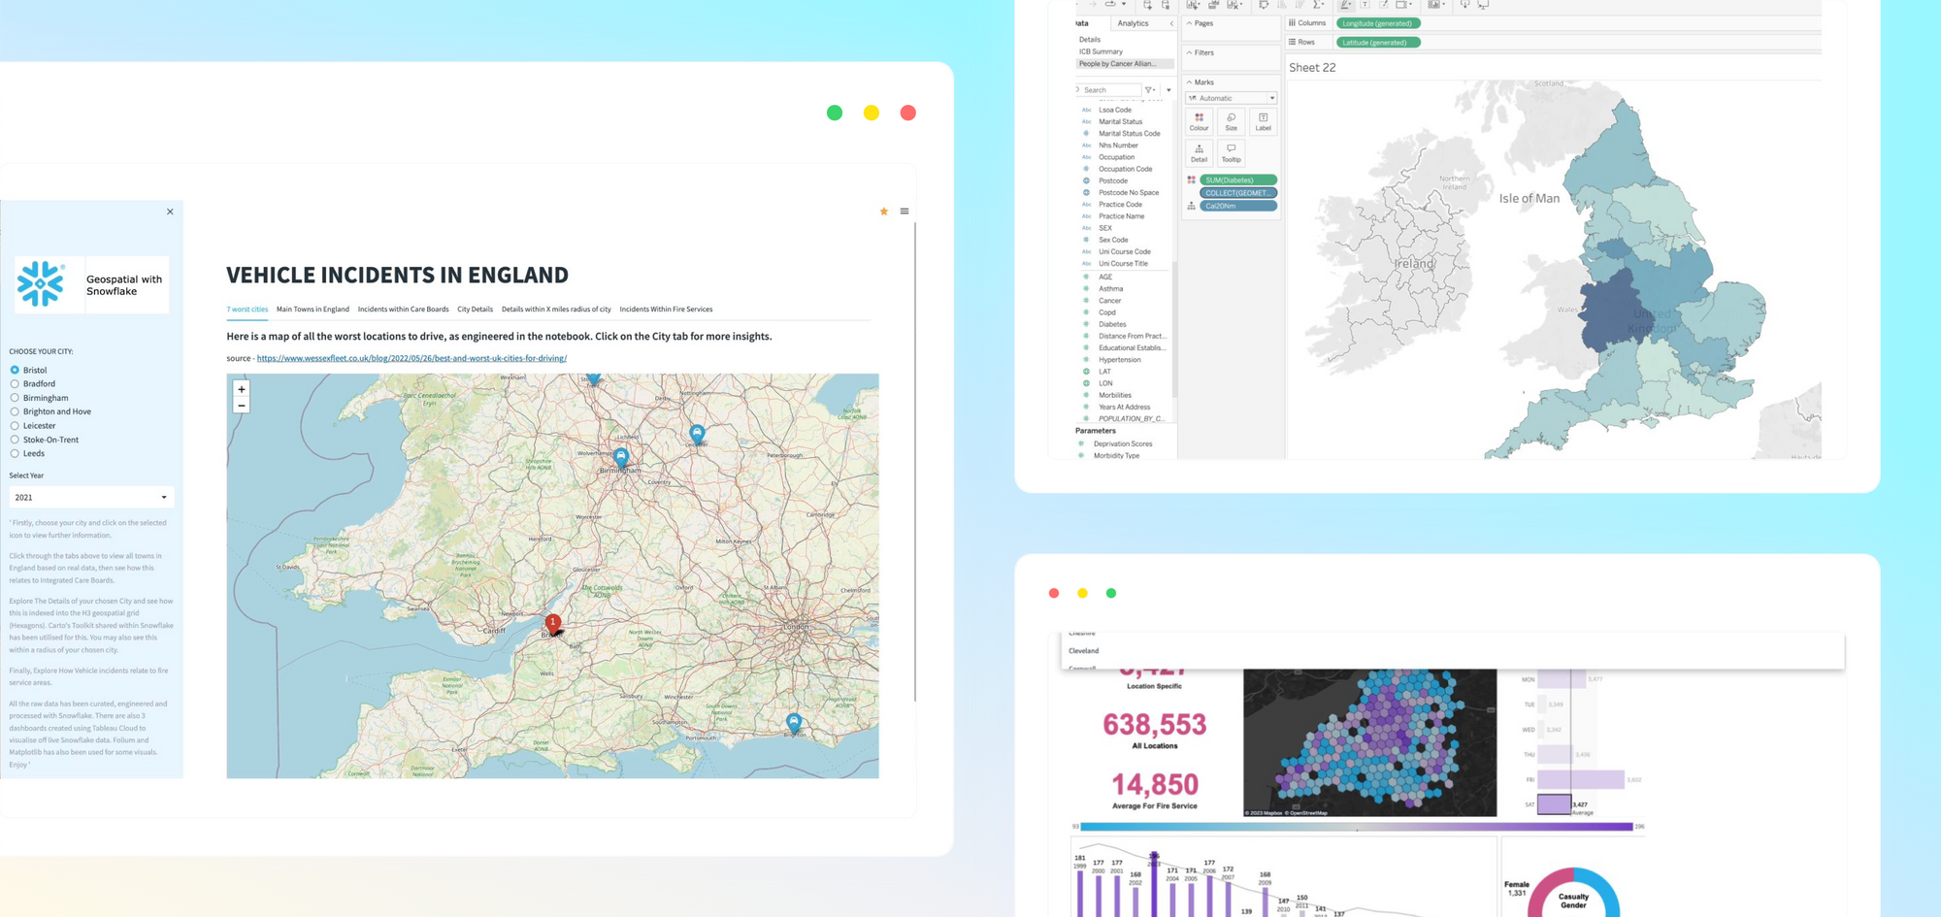
Task: Click the Snowflake logo in the sidebar
Action: (x=41, y=283)
